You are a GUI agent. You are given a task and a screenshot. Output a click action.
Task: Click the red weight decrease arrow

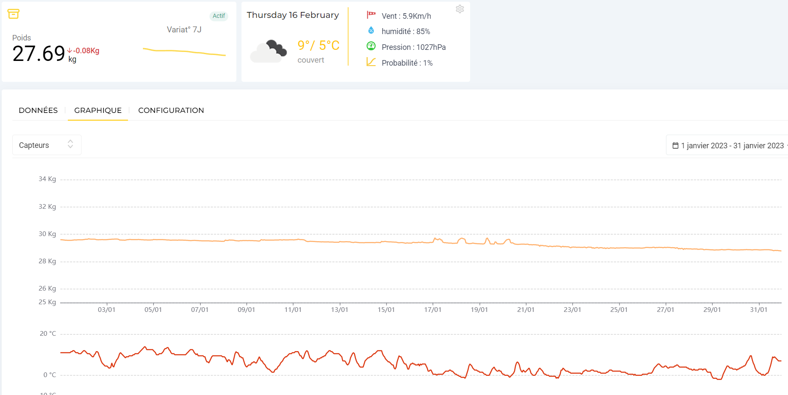(70, 51)
